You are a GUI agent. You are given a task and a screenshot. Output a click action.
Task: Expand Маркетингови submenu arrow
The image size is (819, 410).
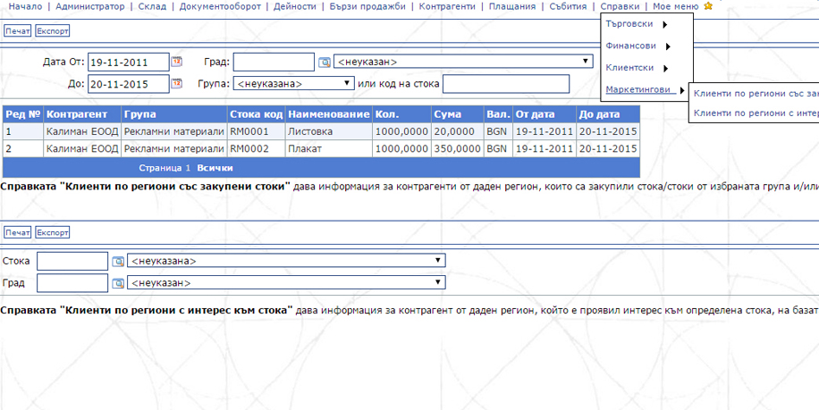(x=681, y=90)
